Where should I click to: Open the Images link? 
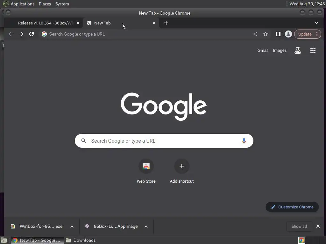(x=280, y=51)
